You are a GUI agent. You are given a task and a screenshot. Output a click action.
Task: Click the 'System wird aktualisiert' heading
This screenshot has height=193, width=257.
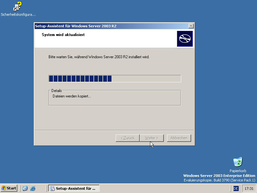point(63,35)
